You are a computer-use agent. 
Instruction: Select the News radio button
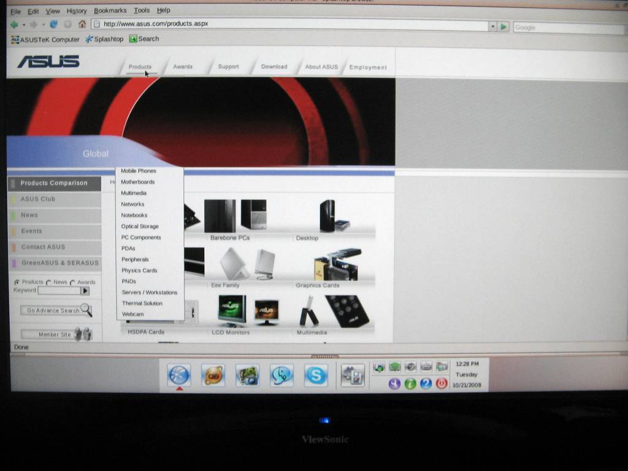coord(48,282)
